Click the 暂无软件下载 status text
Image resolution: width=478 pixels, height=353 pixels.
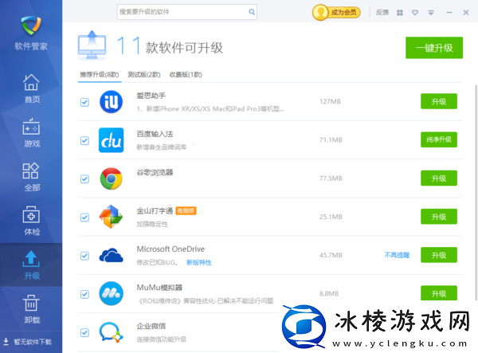coord(33,342)
